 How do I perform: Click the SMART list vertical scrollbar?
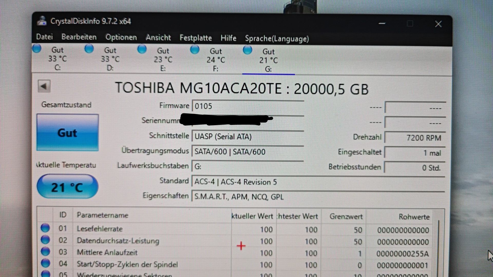(439, 246)
